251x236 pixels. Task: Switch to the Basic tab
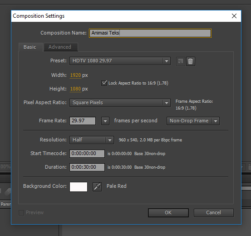[x=30, y=47]
